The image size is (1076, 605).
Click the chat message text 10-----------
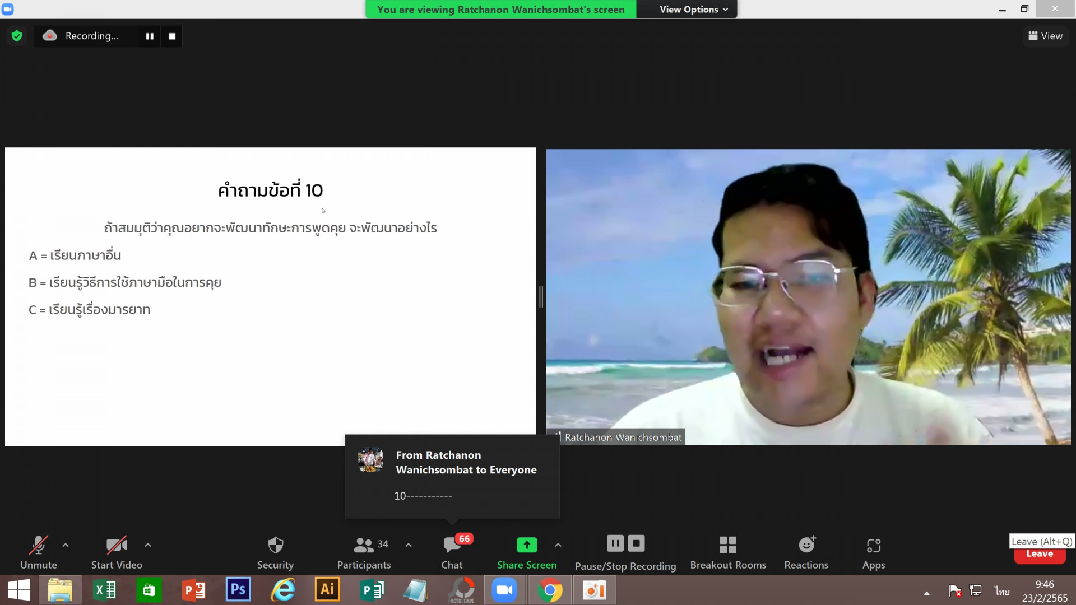tap(423, 496)
